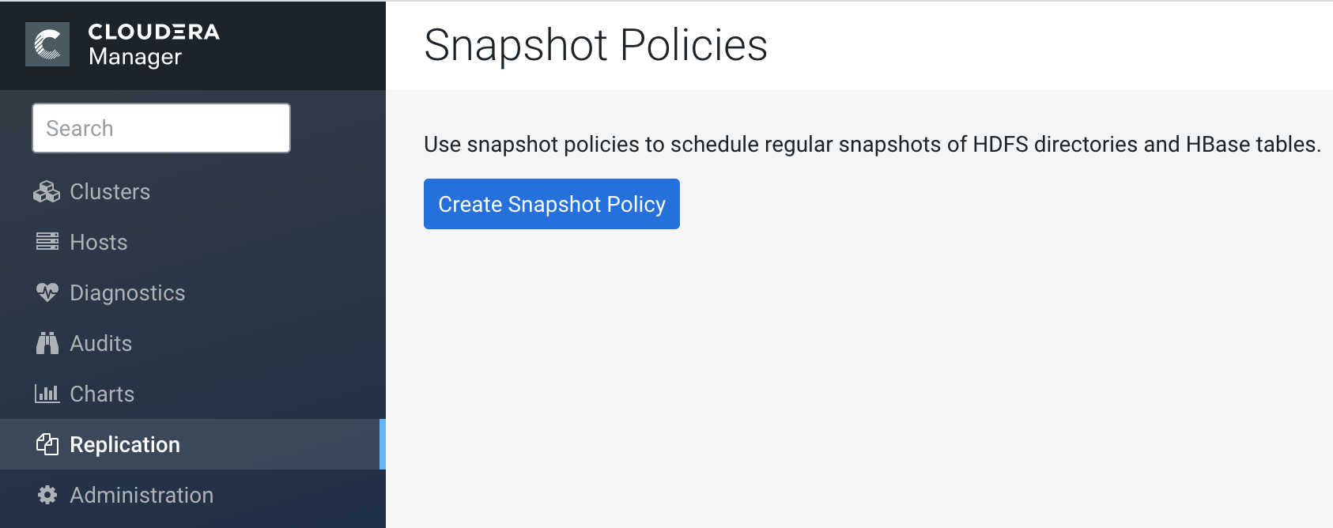Screen dimensions: 1333x528
Task: Open the Audits sidebar label
Action: (101, 343)
